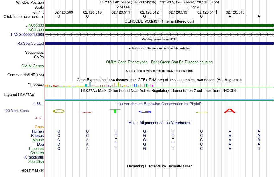This screenshot has width=274, height=177.
Task: Click the SNPs track label
Action: tap(39, 57)
